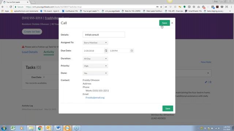The image size is (234, 131).
Task: Open the Confluence-YGL bookmark
Action: [x=70, y=11]
